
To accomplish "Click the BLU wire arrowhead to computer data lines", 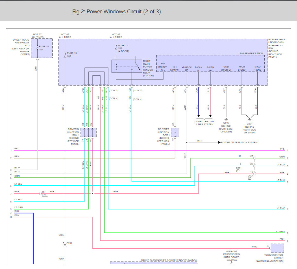I will (198, 116).
